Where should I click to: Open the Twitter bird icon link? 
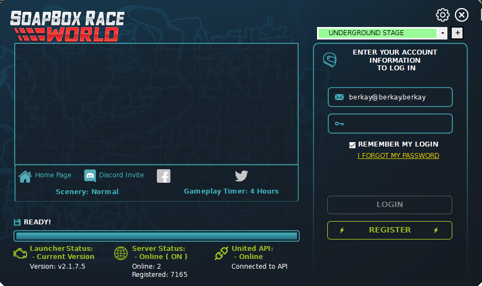tap(242, 176)
